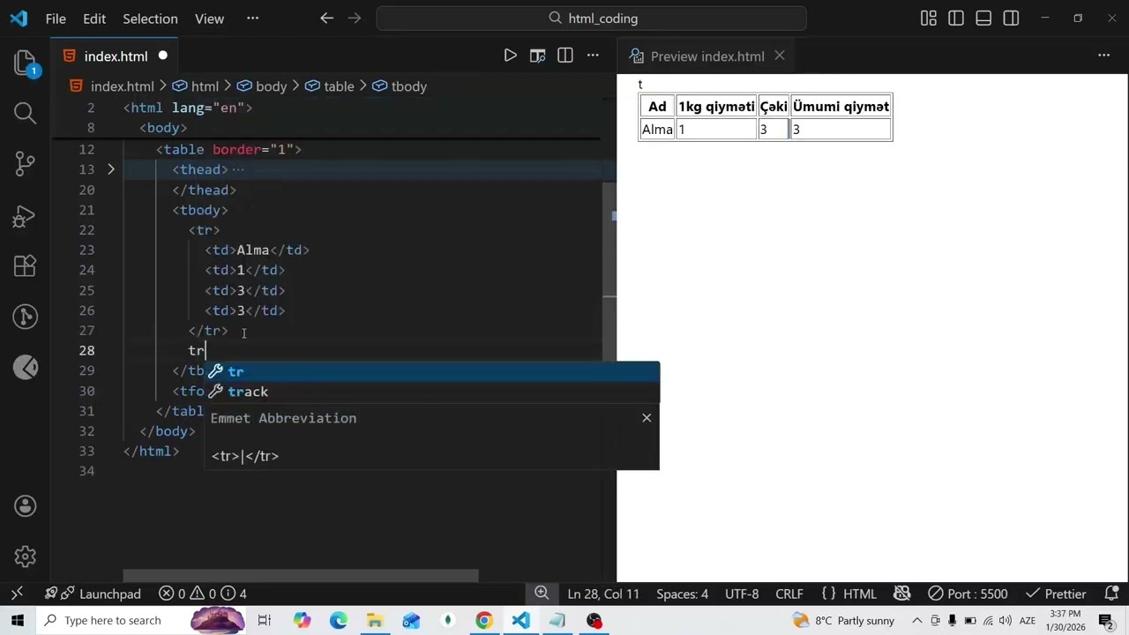The width and height of the screenshot is (1129, 635).
Task: Click Prettier in status bar
Action: pyautogui.click(x=1056, y=594)
